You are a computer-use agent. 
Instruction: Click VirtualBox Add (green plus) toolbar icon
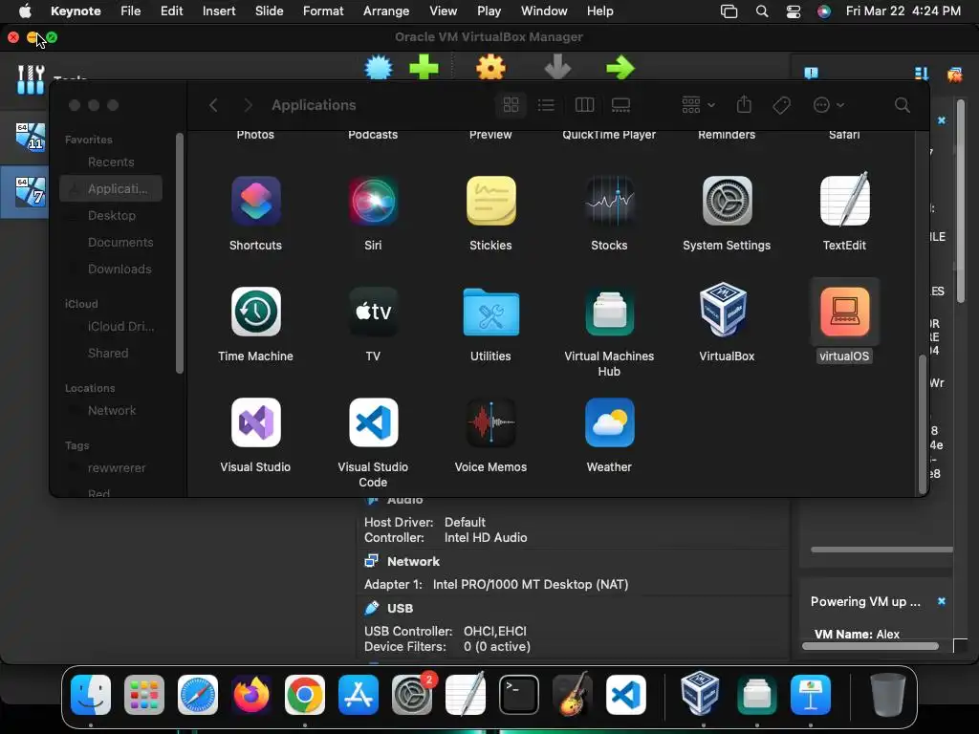point(424,67)
